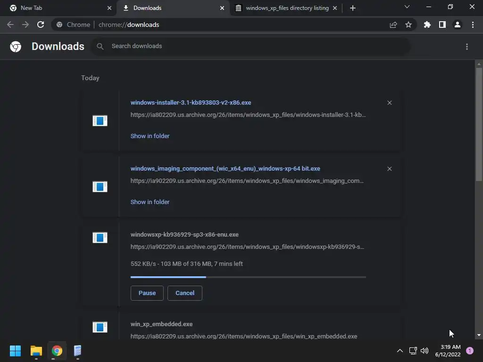Open the Chrome profile avatar
The width and height of the screenshot is (483, 362).
[x=458, y=25]
